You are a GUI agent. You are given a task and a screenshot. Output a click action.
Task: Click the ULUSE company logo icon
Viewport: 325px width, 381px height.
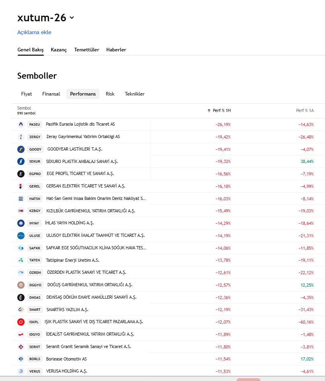(21, 235)
